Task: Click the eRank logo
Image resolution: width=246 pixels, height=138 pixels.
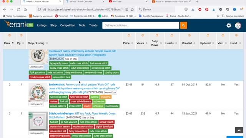Action: click(19, 24)
